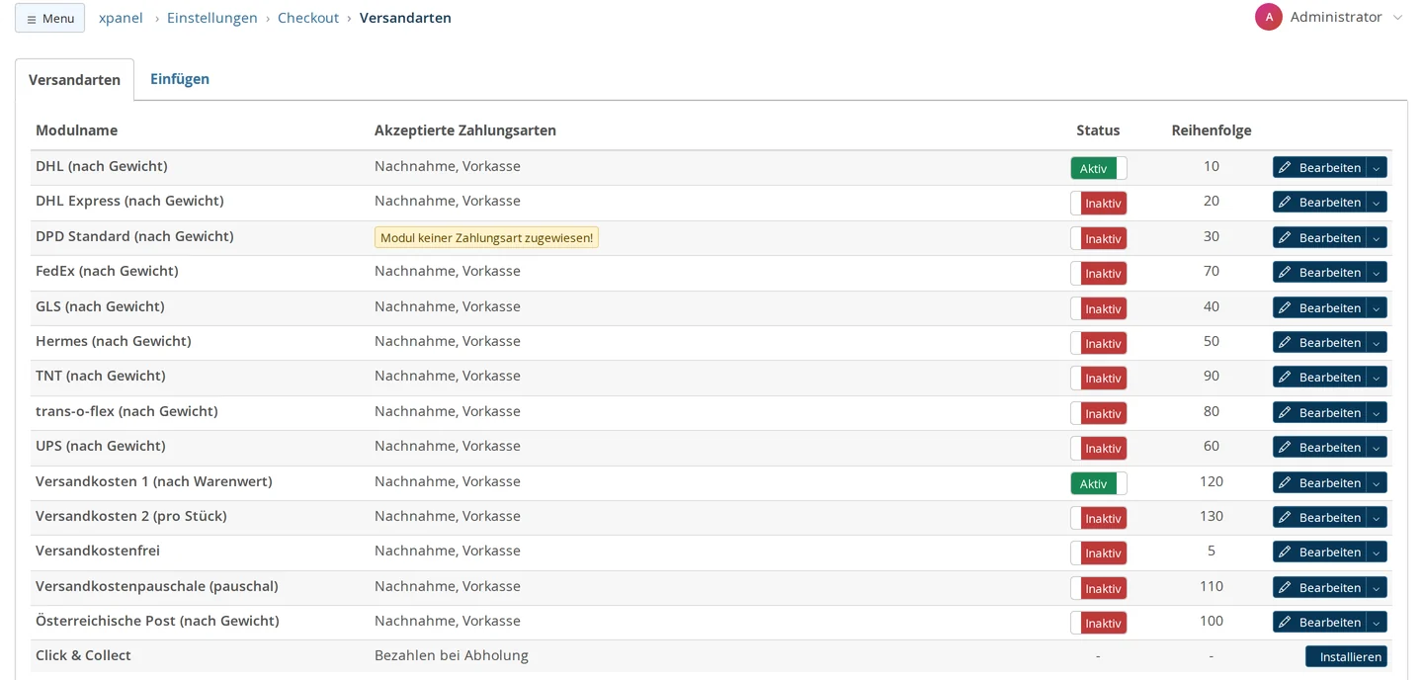Click pencil icon for Versandkosten 2
This screenshot has height=680, width=1423.
click(x=1285, y=518)
